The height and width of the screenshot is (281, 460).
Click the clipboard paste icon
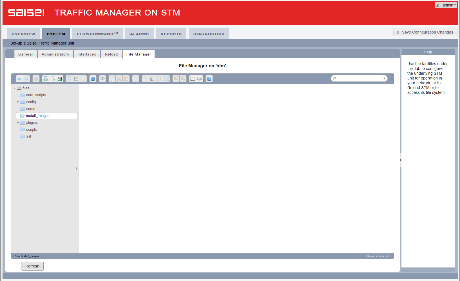126,79
